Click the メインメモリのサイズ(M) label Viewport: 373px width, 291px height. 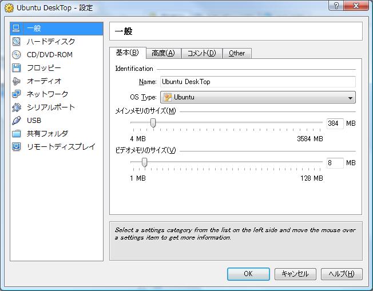[x=145, y=111]
